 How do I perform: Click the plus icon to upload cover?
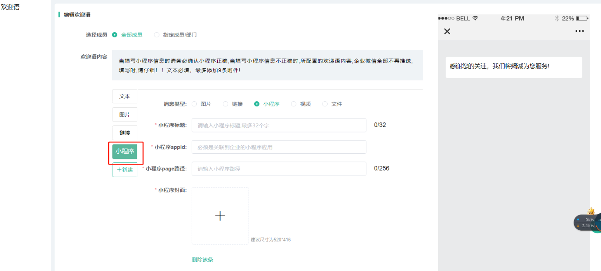220,216
